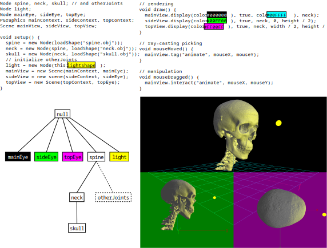Click the neck.obj loadShape code line

point(71,48)
